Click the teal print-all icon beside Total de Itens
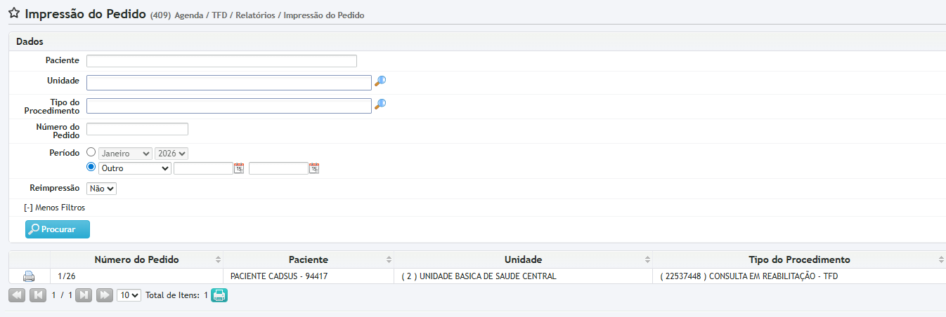 pos(219,295)
